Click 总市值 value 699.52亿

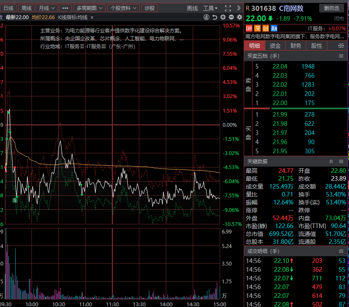(281, 234)
